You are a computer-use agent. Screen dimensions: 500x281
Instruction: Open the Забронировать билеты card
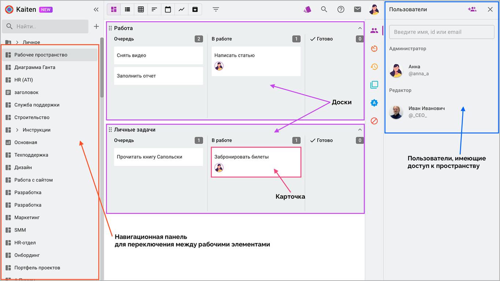256,162
